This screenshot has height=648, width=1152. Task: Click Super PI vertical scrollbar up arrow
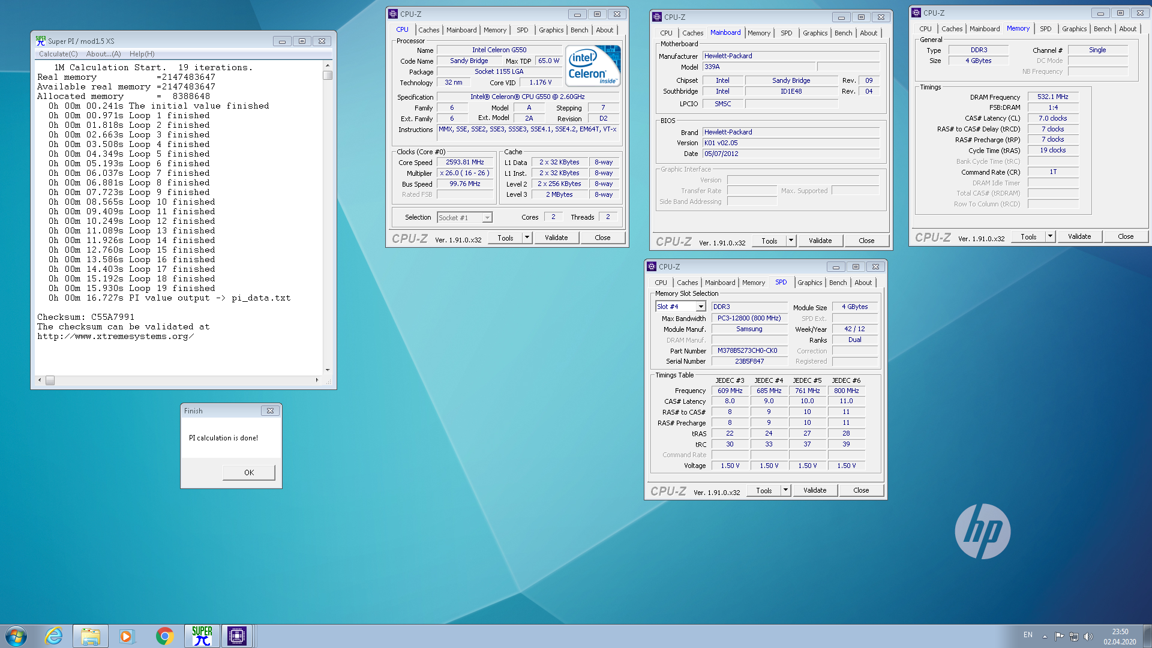tap(328, 65)
